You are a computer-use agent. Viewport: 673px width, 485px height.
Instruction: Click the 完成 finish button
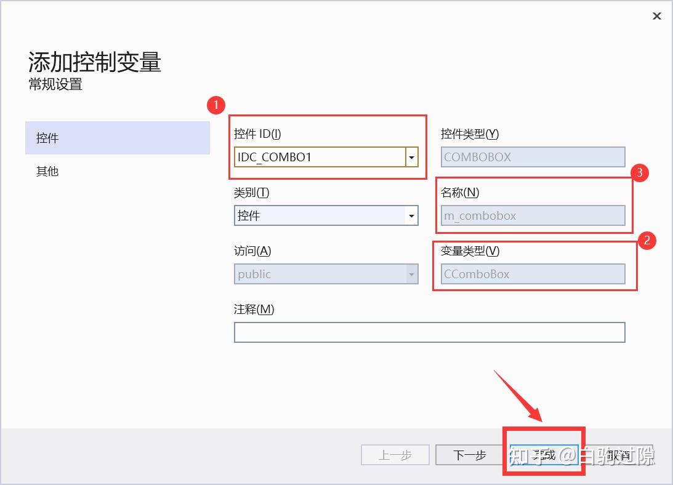pyautogui.click(x=544, y=455)
